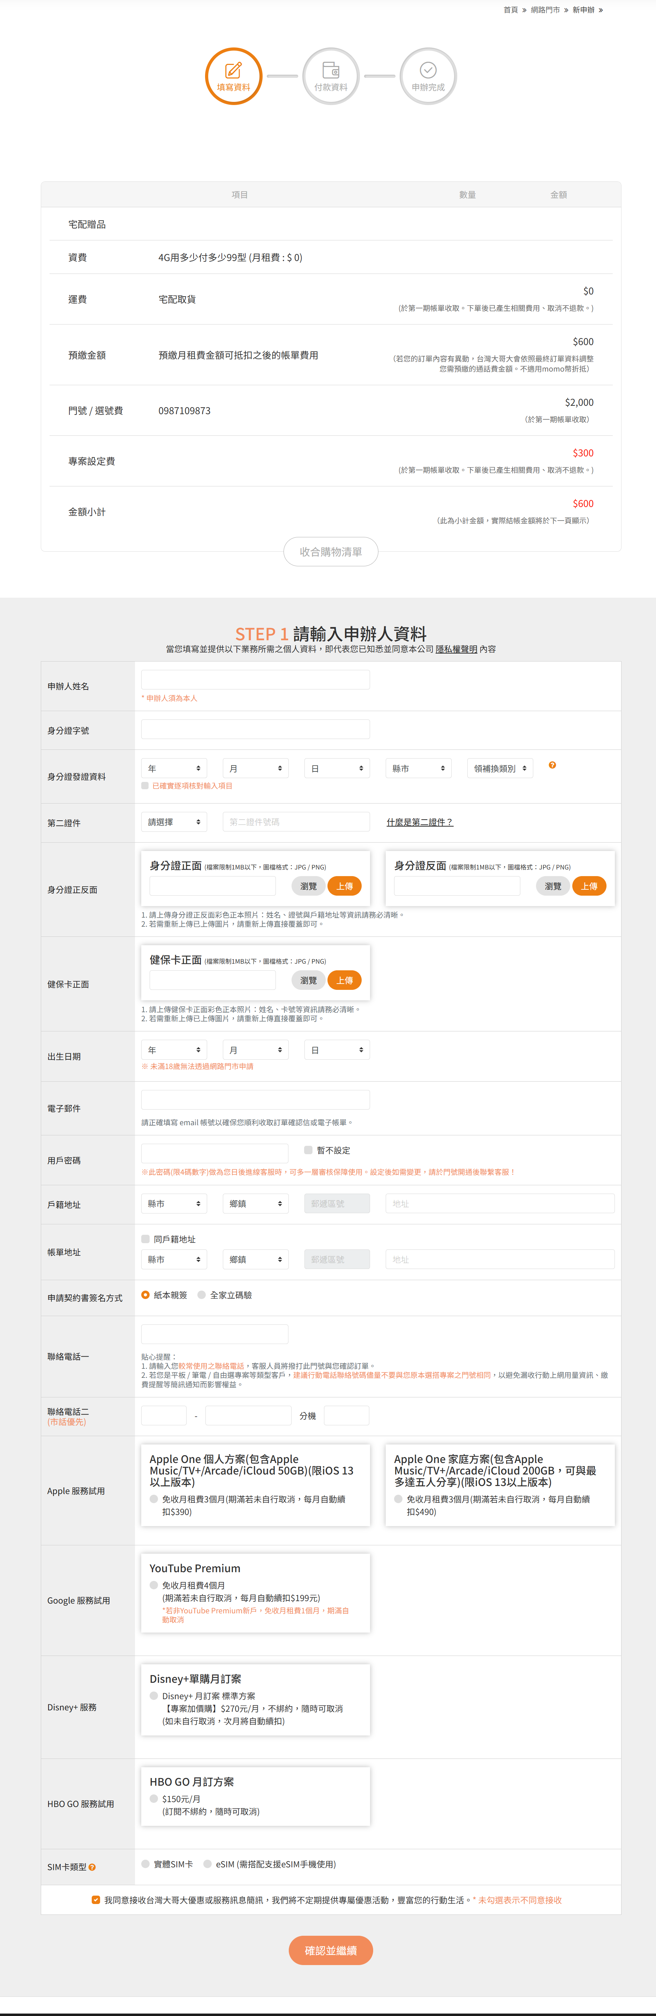This screenshot has width=656, height=2016.
Task: Click the 身分證字號 input field
Action: pos(256,729)
